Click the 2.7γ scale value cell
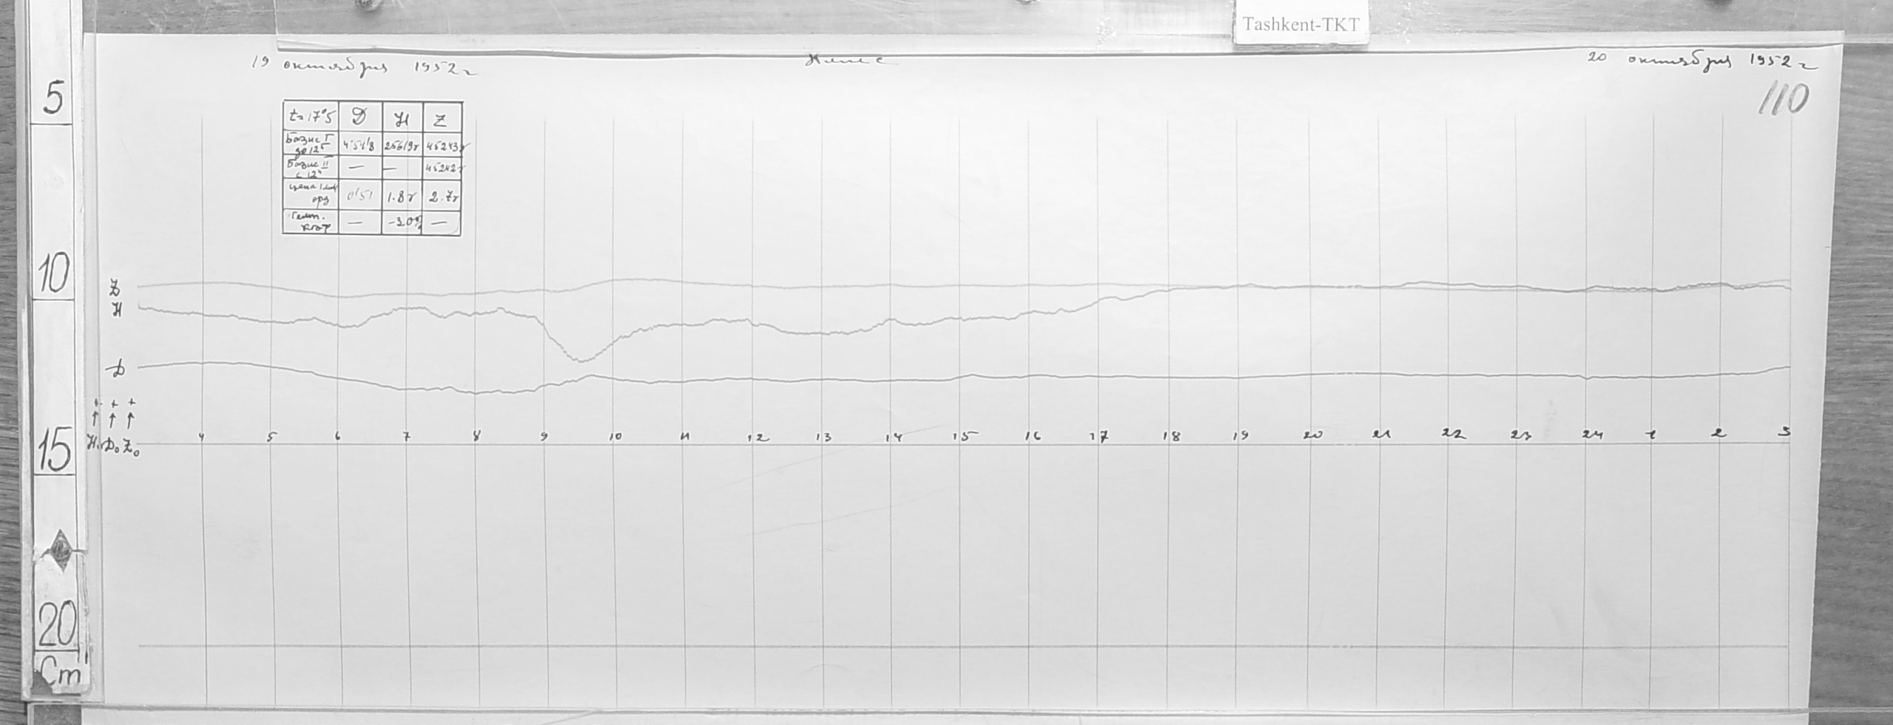The image size is (1893, 725). coord(441,197)
